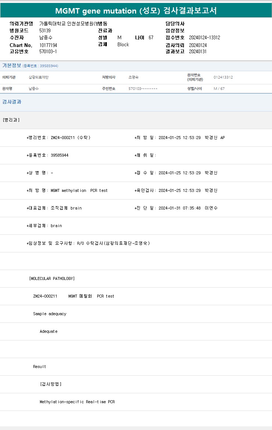272x430 pixels.
Task: Click the 고유번호 value 570103-1
Action: pyautogui.click(x=48, y=51)
